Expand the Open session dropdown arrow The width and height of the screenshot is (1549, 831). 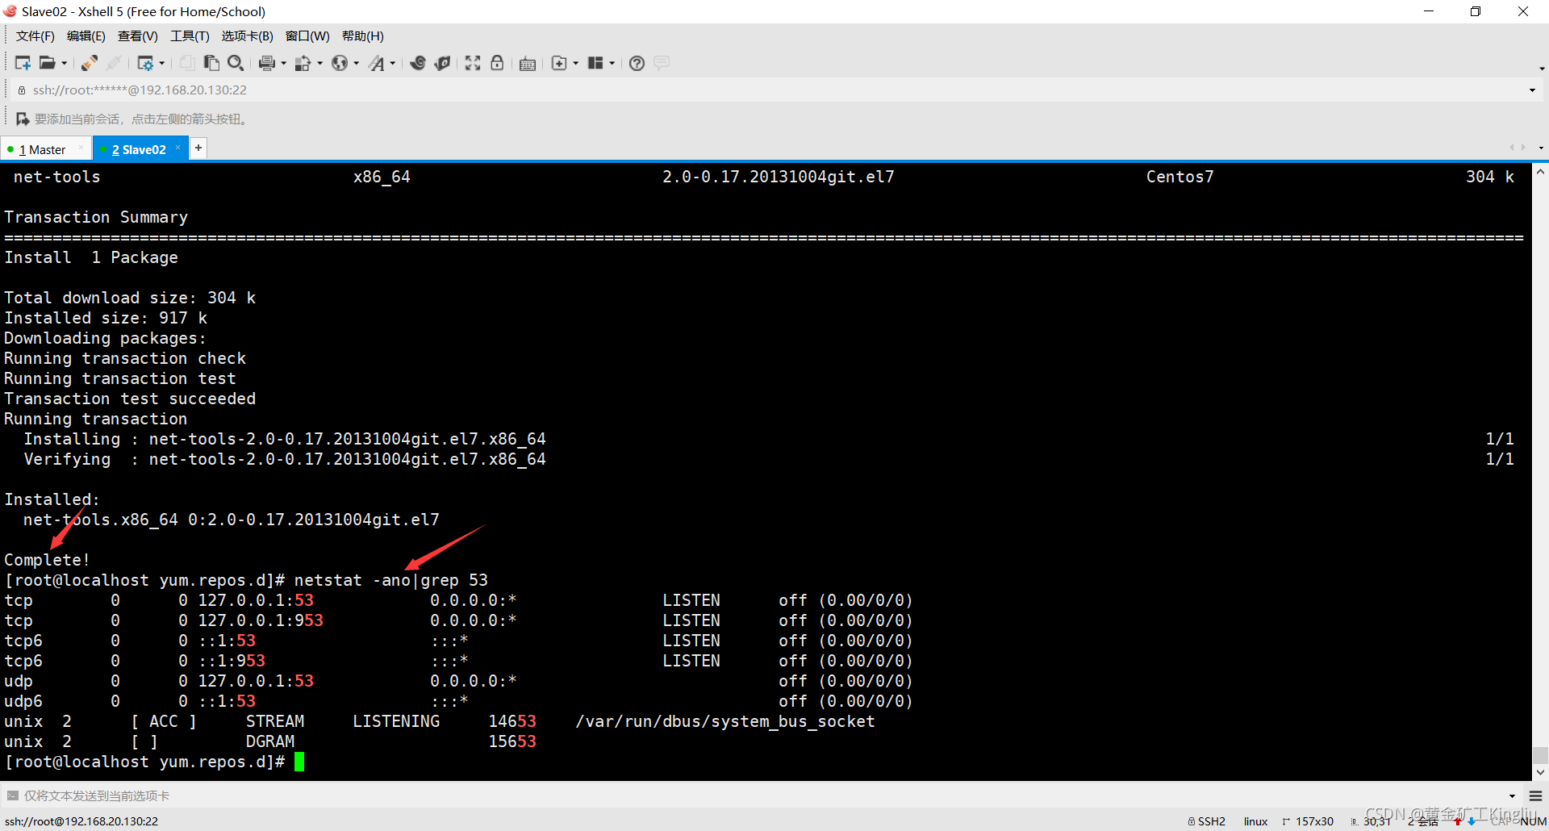pyautogui.click(x=65, y=63)
